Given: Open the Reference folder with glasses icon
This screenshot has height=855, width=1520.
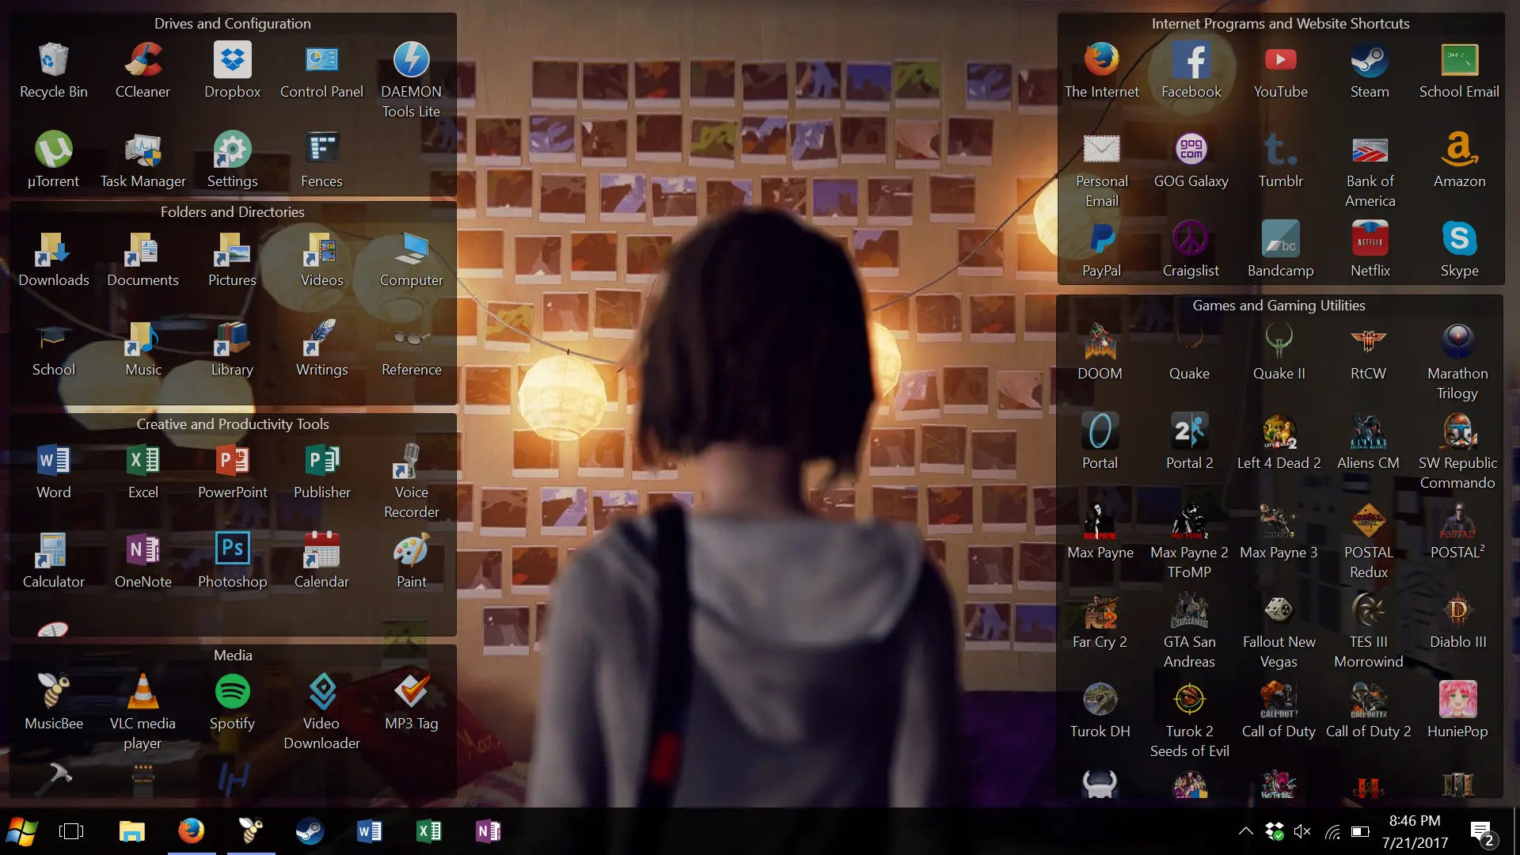Looking at the screenshot, I should coord(411,349).
